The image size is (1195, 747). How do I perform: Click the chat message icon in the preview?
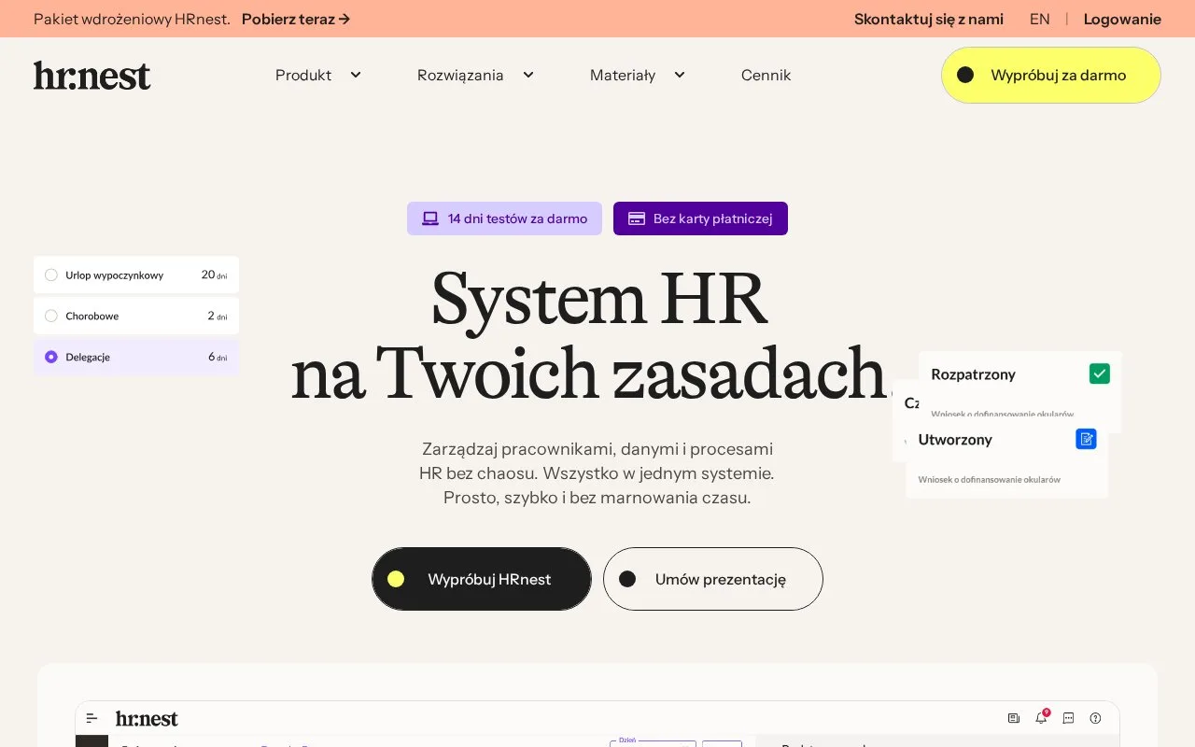pyautogui.click(x=1068, y=718)
